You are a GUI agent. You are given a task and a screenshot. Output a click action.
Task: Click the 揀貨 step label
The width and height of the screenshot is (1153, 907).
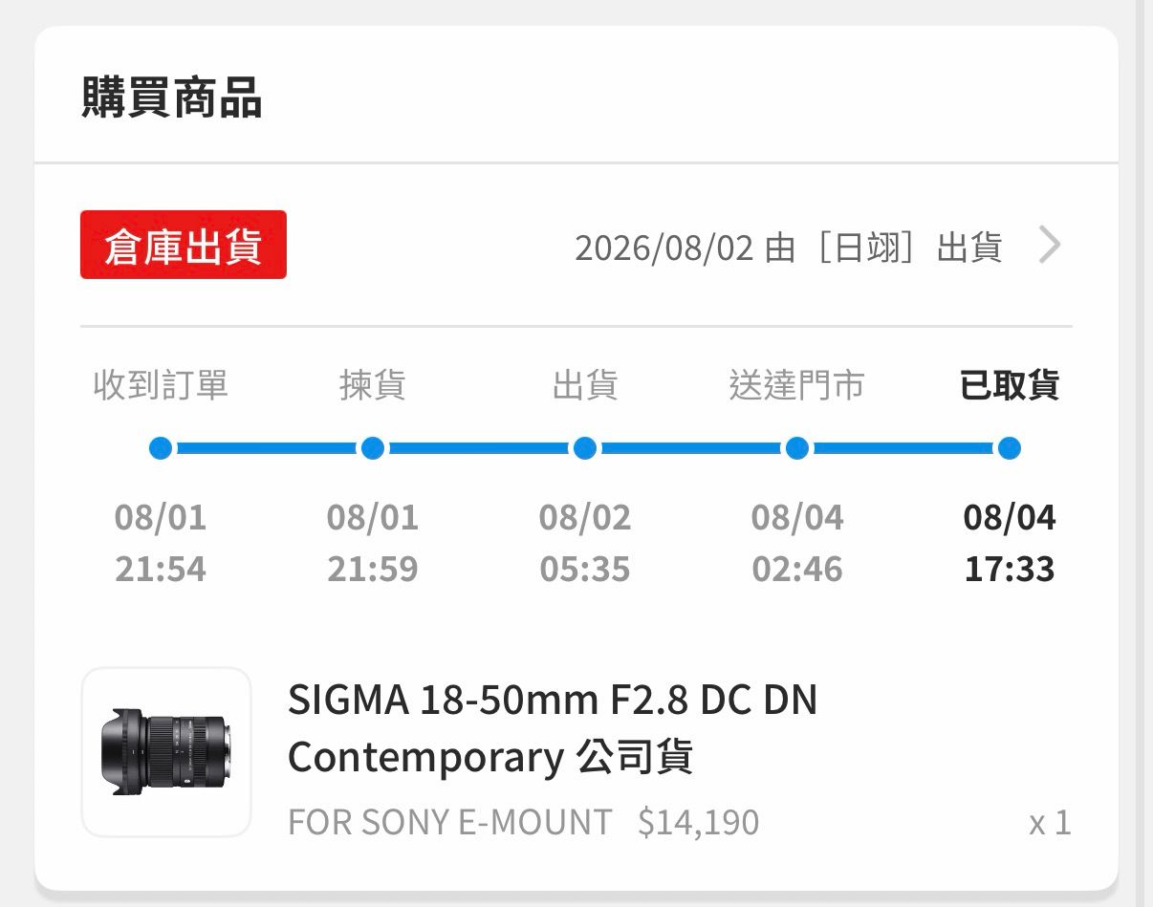(x=373, y=385)
